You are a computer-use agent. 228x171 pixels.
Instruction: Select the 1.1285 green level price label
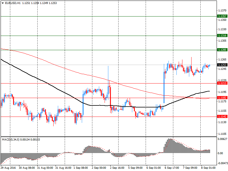click(222, 50)
